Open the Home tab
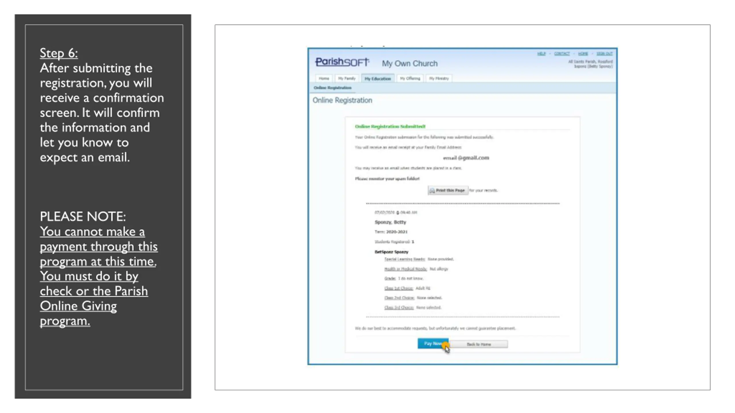This screenshot has width=735, height=413. point(324,78)
